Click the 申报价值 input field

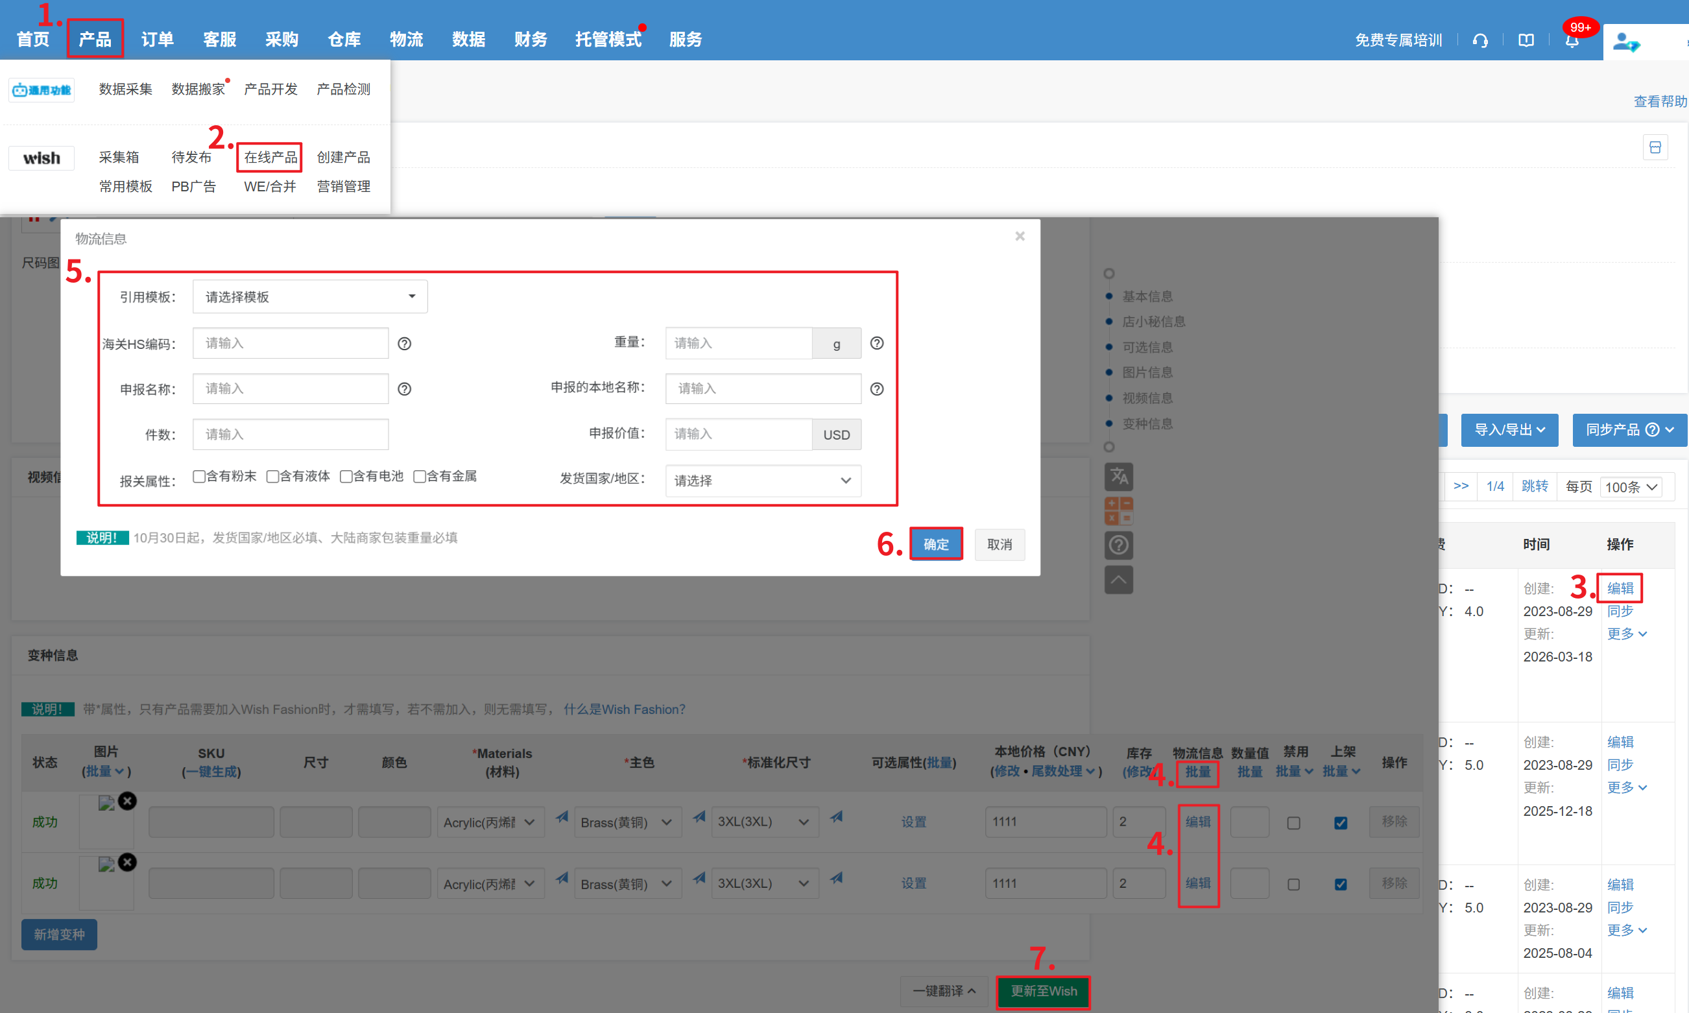click(x=738, y=434)
